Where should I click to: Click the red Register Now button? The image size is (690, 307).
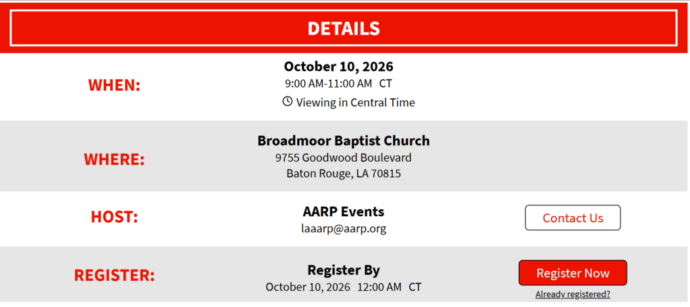tap(573, 273)
